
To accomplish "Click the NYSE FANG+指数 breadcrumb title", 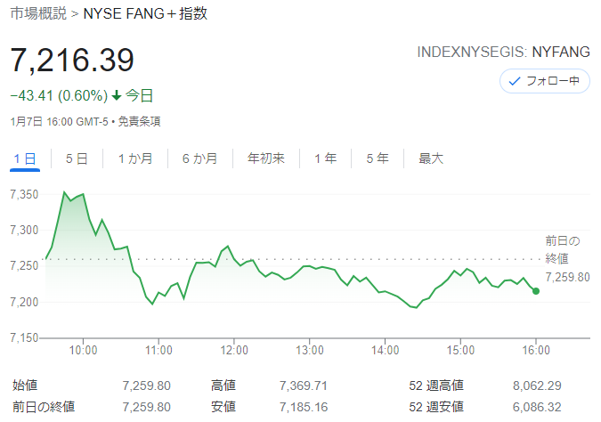I will tap(145, 13).
